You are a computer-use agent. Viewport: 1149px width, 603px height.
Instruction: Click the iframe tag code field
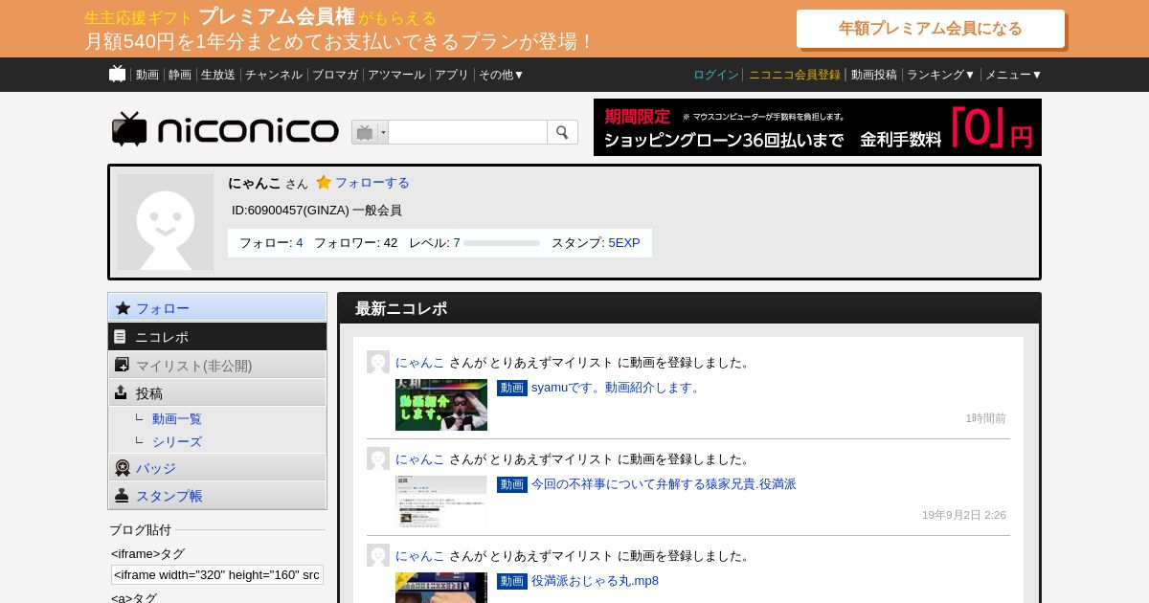(217, 574)
